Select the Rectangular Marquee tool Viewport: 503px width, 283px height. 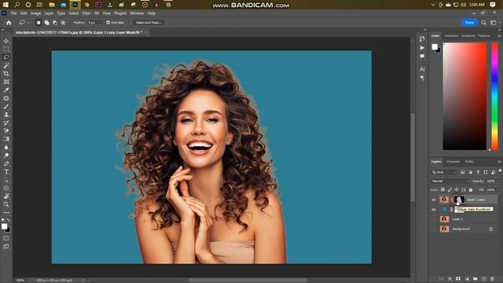[6, 49]
